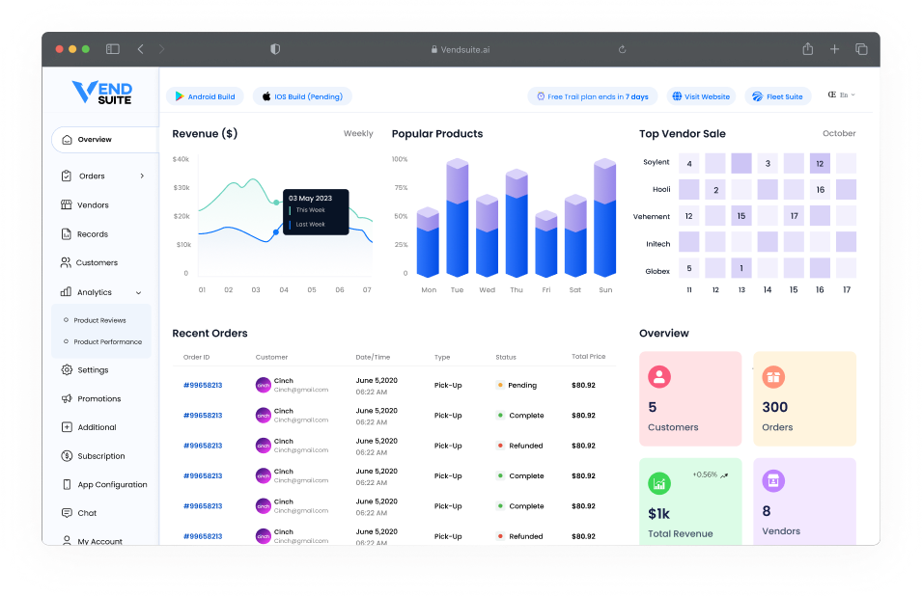Click the Records icon in sidebar
This screenshot has width=922, height=596.
[x=67, y=234]
